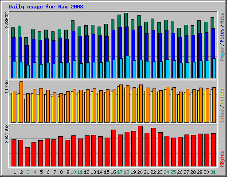Click the 'Hits' legend label
Viewport: 227px width, 177px height.
222,18
